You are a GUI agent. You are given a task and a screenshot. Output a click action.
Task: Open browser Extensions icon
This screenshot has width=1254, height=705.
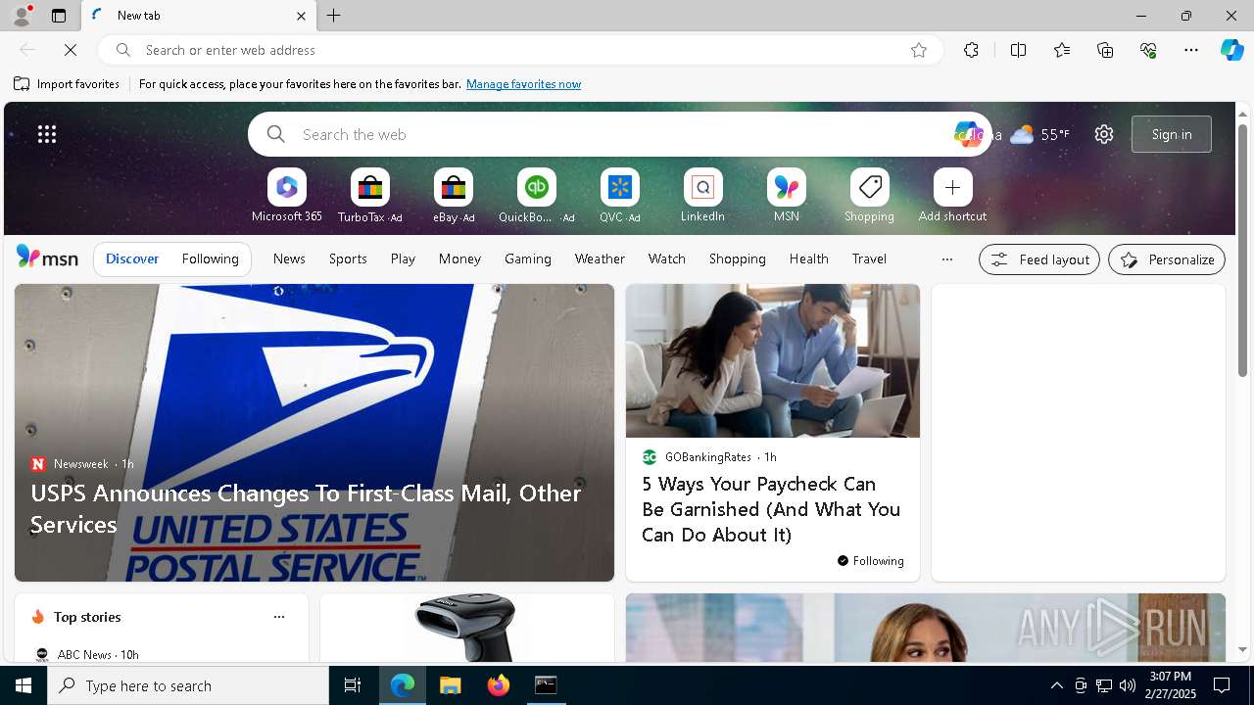coord(971,50)
